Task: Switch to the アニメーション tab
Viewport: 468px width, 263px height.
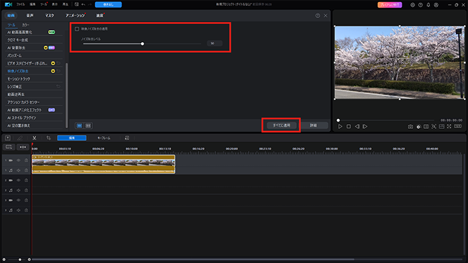Action: click(75, 15)
